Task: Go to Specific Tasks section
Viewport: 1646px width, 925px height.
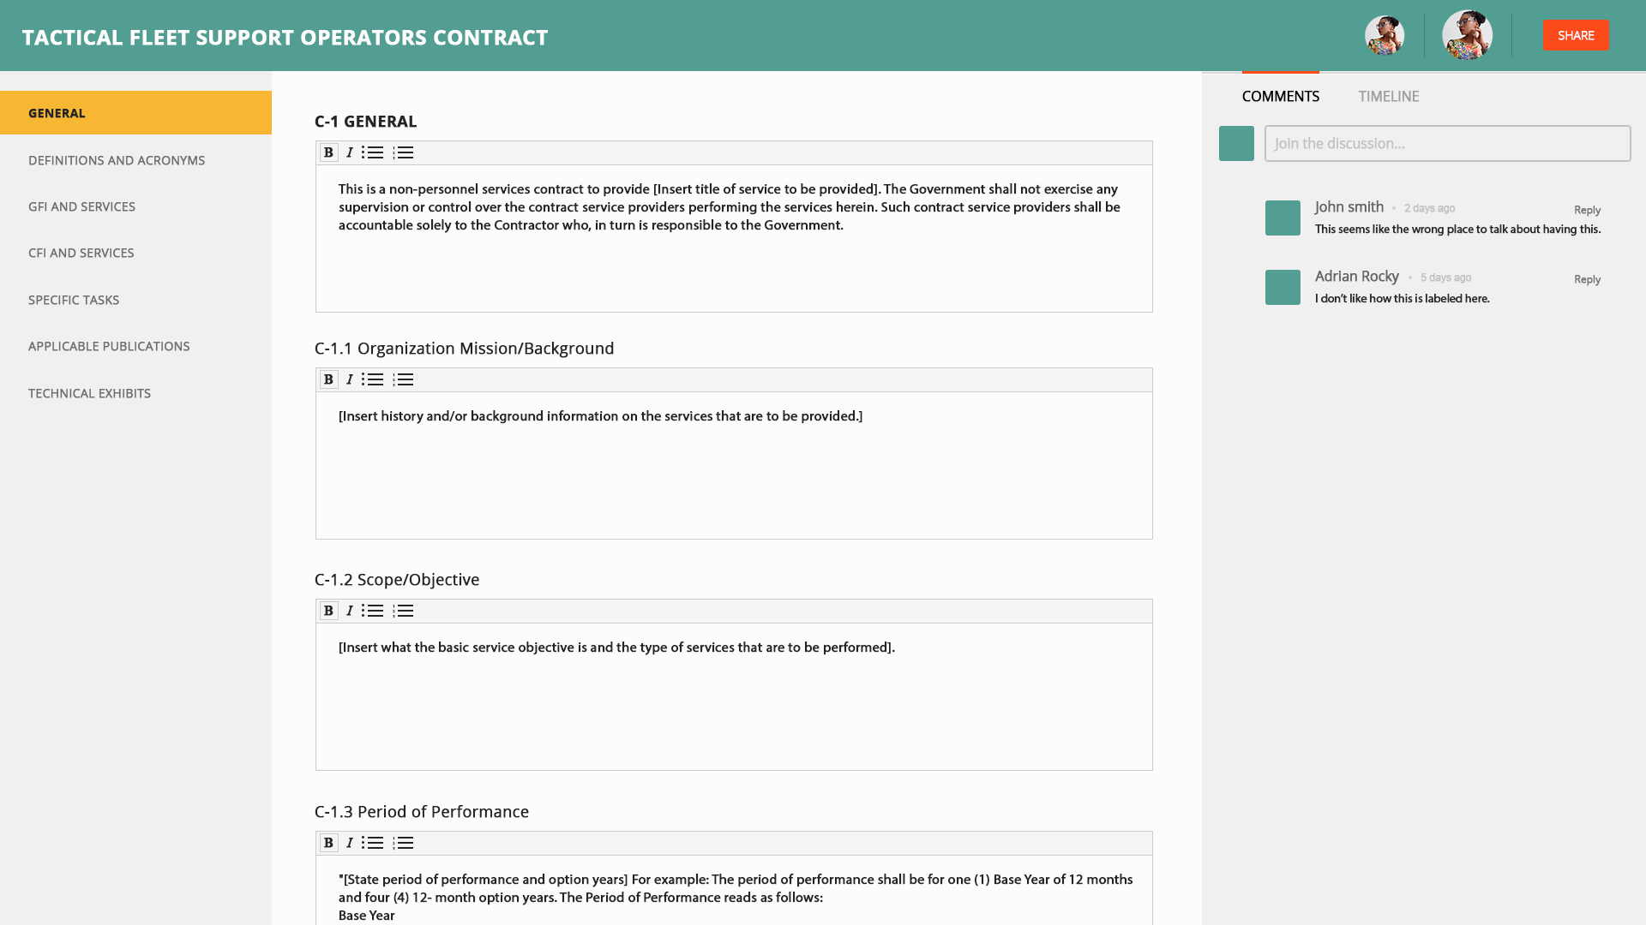Action: point(74,300)
